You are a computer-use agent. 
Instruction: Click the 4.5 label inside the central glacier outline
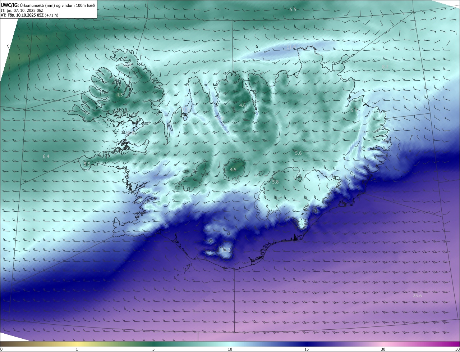(x=233, y=170)
